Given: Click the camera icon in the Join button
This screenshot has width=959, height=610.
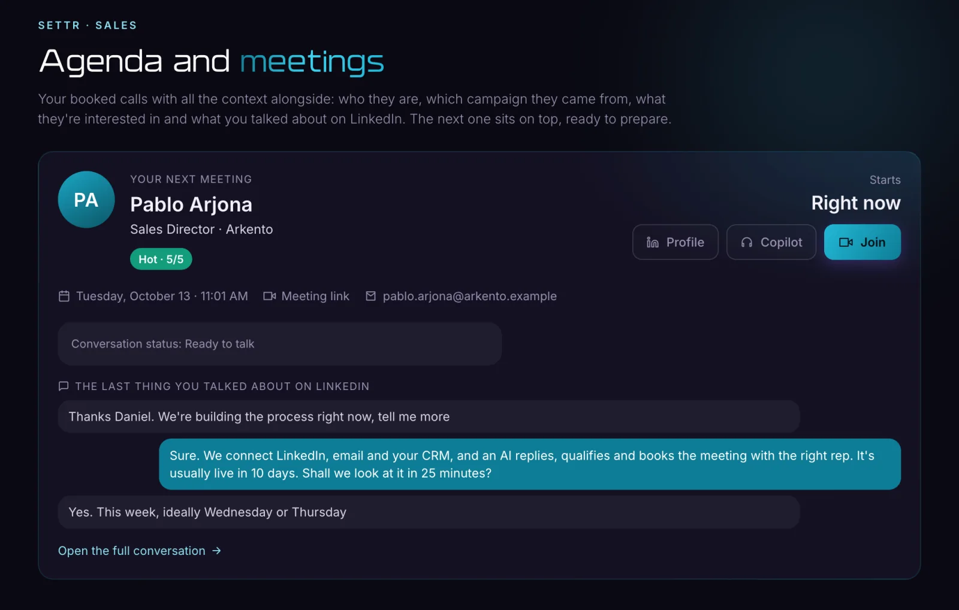Looking at the screenshot, I should pos(846,242).
